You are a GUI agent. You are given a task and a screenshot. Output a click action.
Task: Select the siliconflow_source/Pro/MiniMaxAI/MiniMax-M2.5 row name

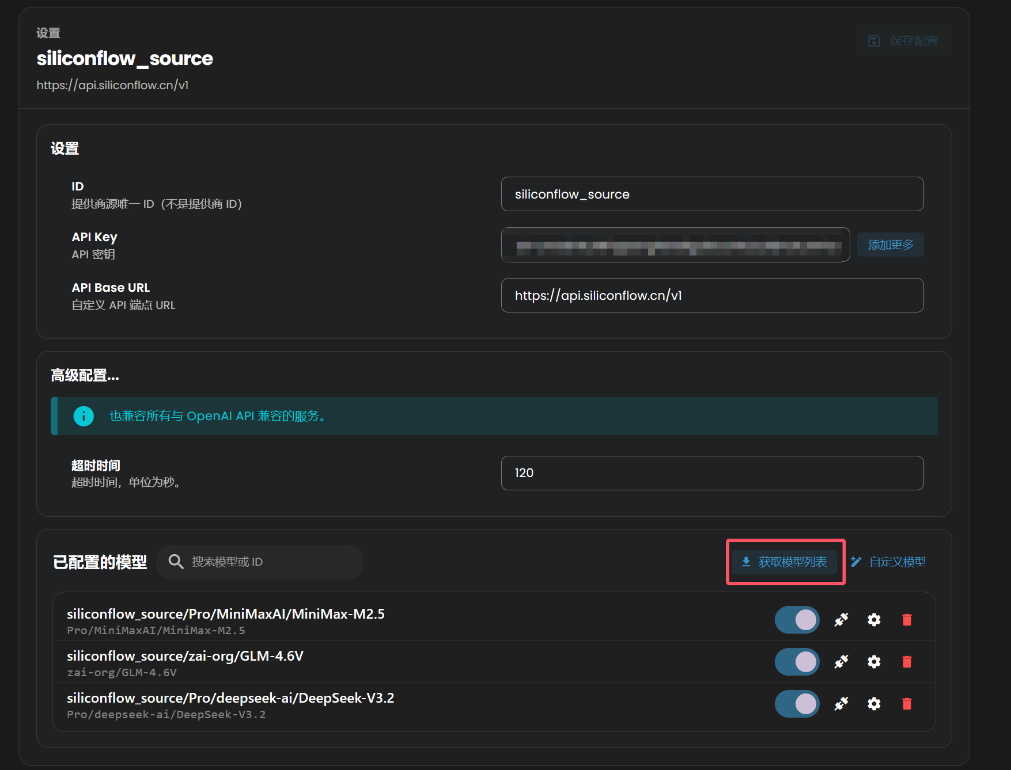point(226,614)
